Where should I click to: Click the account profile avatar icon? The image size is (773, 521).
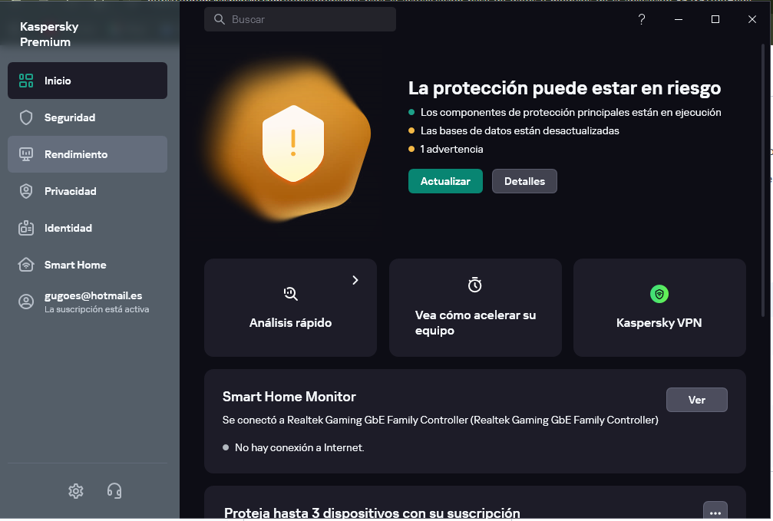26,302
